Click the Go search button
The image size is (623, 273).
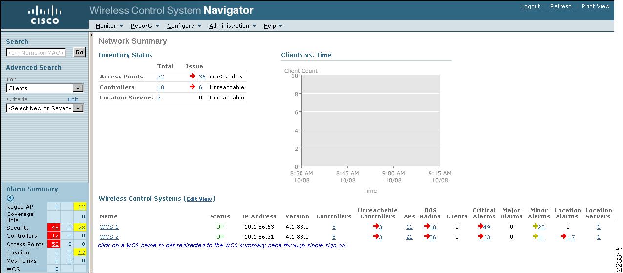click(x=79, y=52)
